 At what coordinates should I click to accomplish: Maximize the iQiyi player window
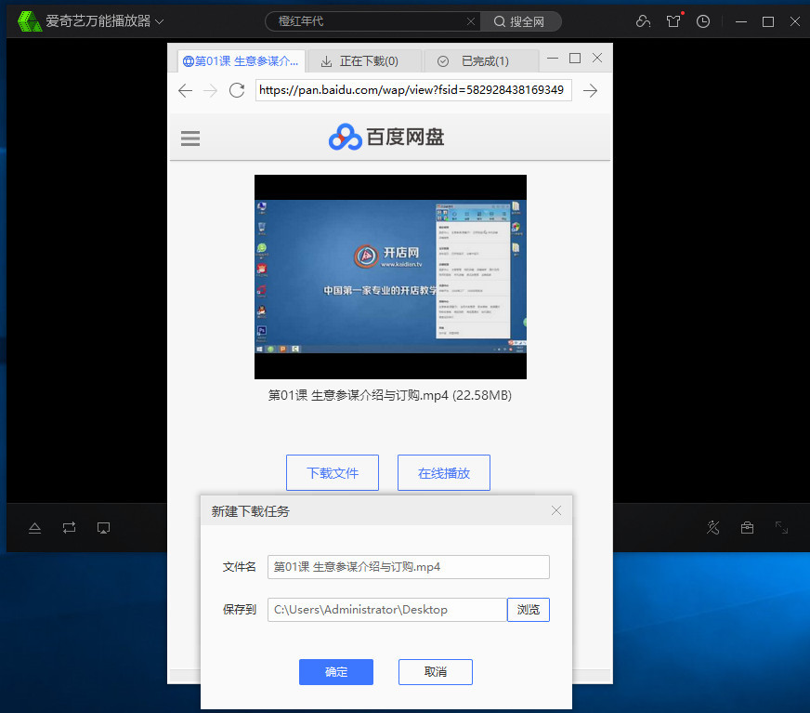pyautogui.click(x=768, y=21)
